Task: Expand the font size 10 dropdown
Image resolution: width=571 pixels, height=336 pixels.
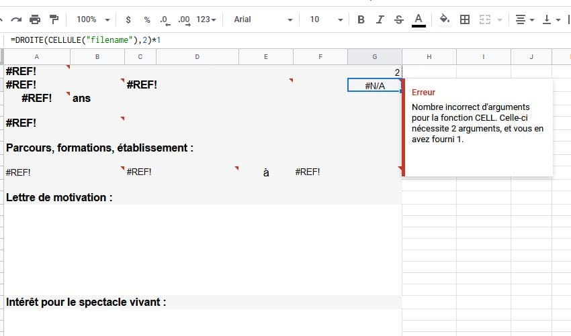Action: [x=326, y=19]
